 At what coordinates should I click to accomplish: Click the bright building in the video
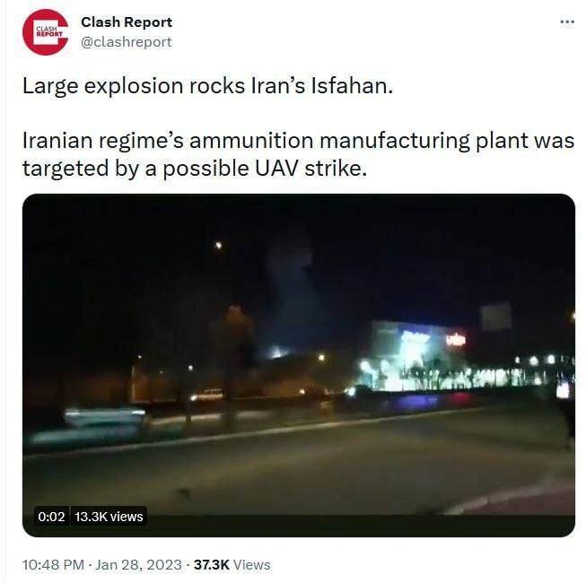click(x=413, y=357)
